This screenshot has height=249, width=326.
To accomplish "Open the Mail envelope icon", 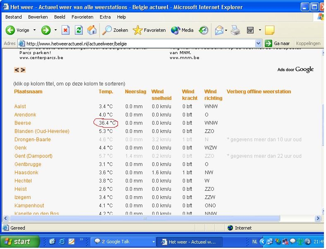I will coord(219,30).
